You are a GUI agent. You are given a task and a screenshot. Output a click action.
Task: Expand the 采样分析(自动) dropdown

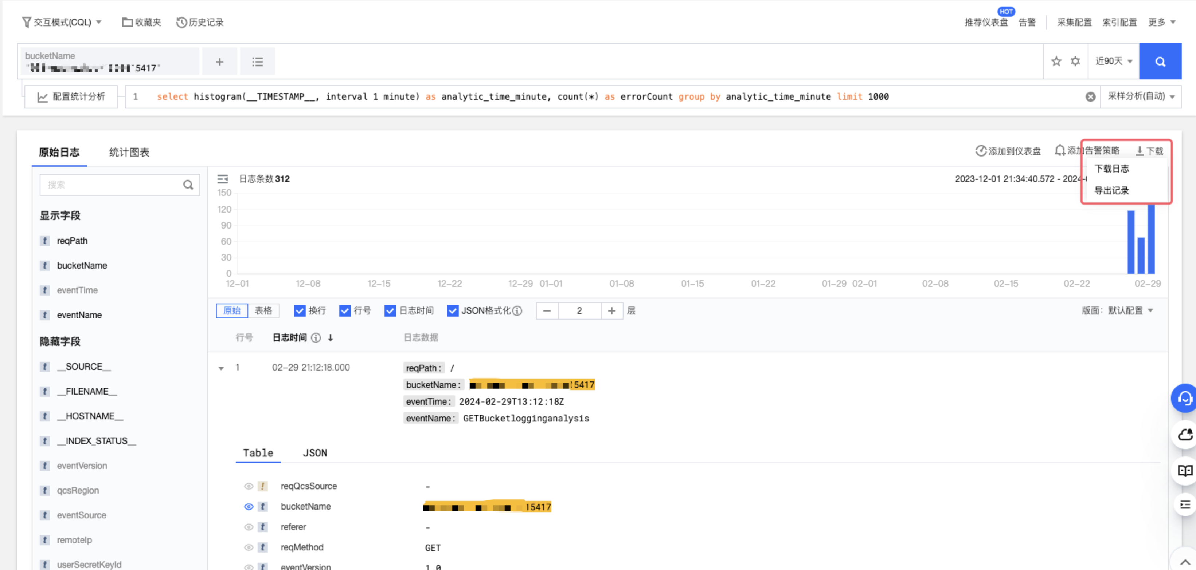click(1141, 96)
